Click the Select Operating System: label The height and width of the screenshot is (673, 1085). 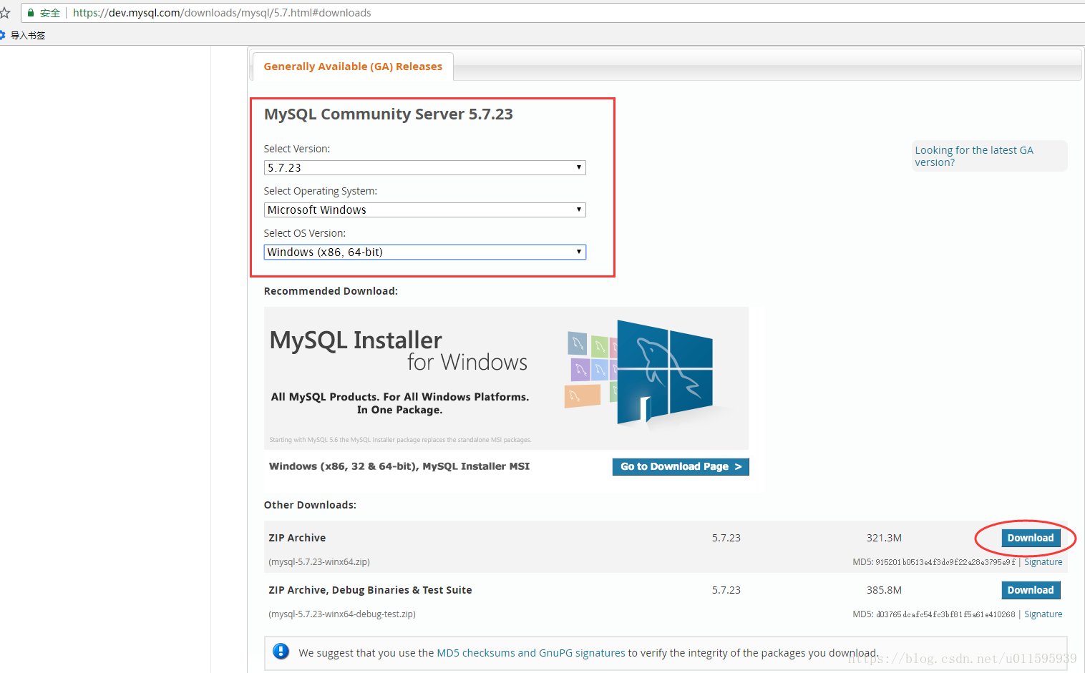tap(321, 191)
